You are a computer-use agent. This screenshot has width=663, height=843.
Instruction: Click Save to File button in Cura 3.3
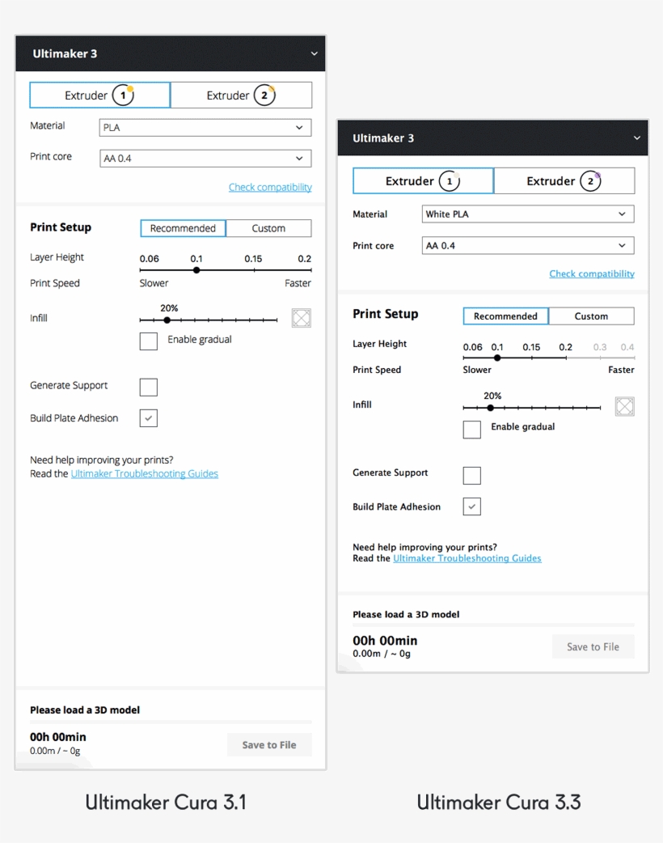coord(593,647)
